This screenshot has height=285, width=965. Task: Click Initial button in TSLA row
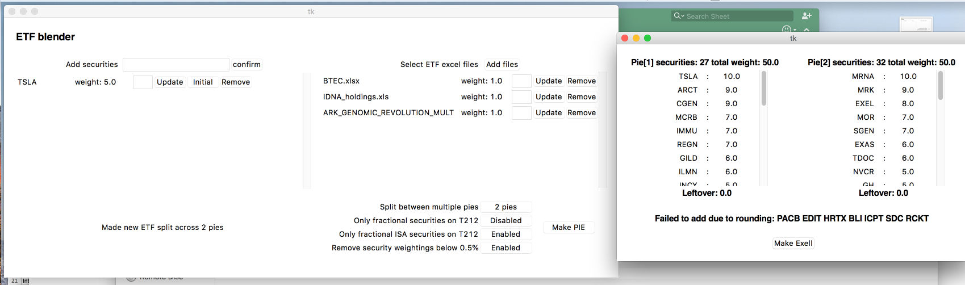coord(203,82)
